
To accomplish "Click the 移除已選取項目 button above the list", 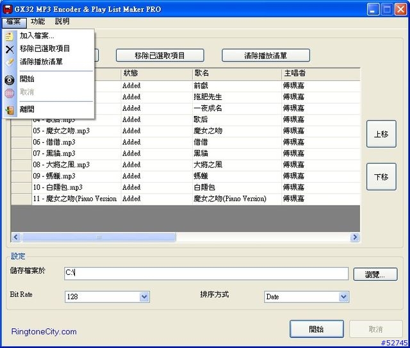I will (160, 56).
